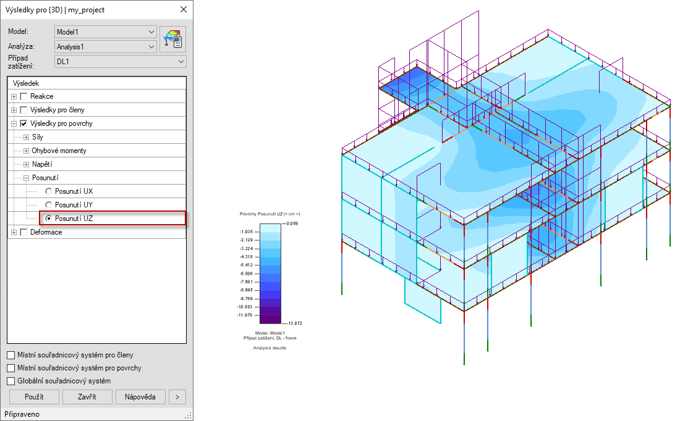This screenshot has width=680, height=421.
Task: Collapse the Posunutí node
Action: pyautogui.click(x=26, y=178)
